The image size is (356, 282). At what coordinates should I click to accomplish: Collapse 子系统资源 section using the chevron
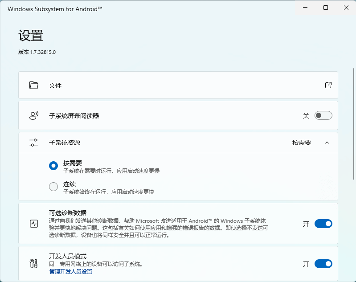coord(327,143)
